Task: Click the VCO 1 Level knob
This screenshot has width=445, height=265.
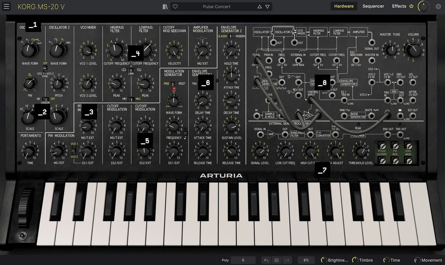Action: point(88,51)
